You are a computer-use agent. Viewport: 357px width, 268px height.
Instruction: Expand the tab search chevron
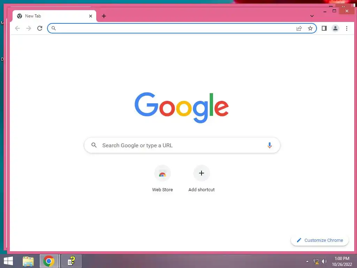click(x=312, y=16)
